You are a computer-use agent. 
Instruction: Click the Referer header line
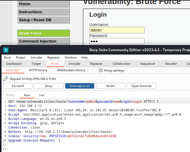click(x=60, y=132)
